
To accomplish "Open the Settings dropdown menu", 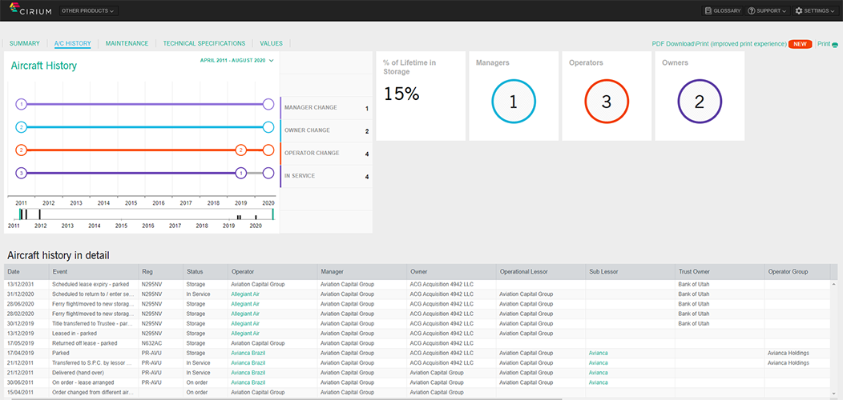I will point(814,10).
